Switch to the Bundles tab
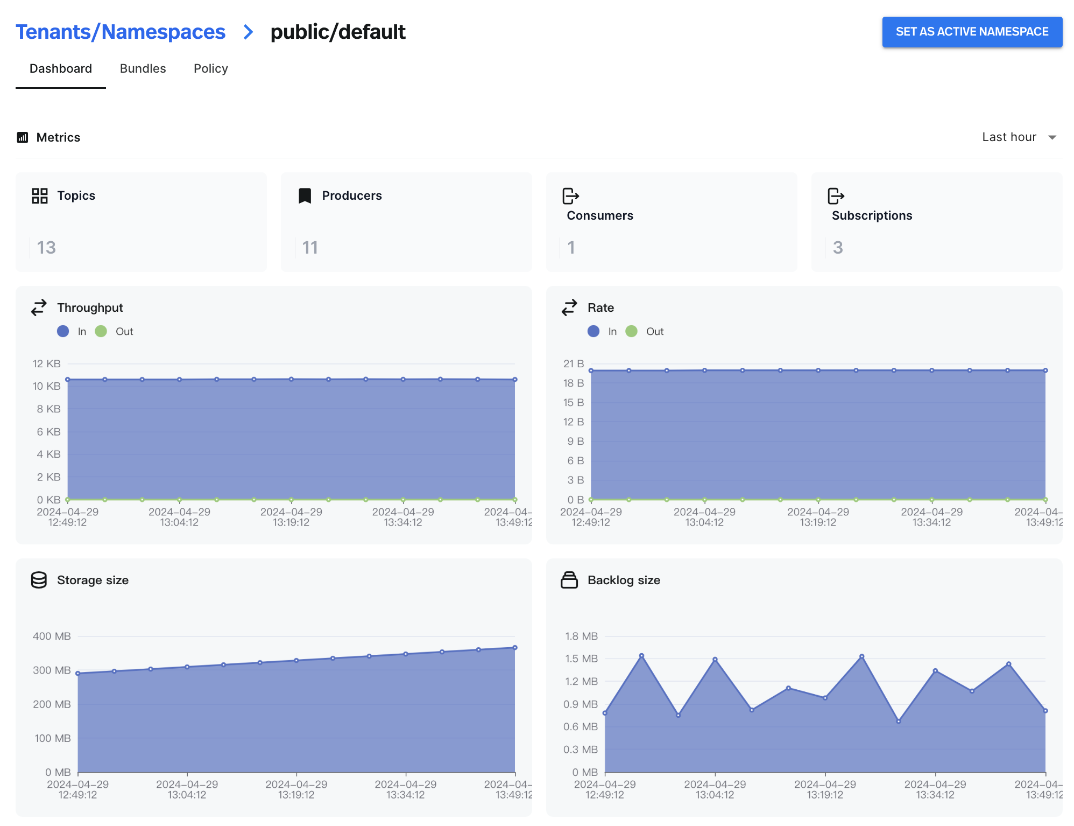The width and height of the screenshot is (1074, 826). tap(143, 68)
